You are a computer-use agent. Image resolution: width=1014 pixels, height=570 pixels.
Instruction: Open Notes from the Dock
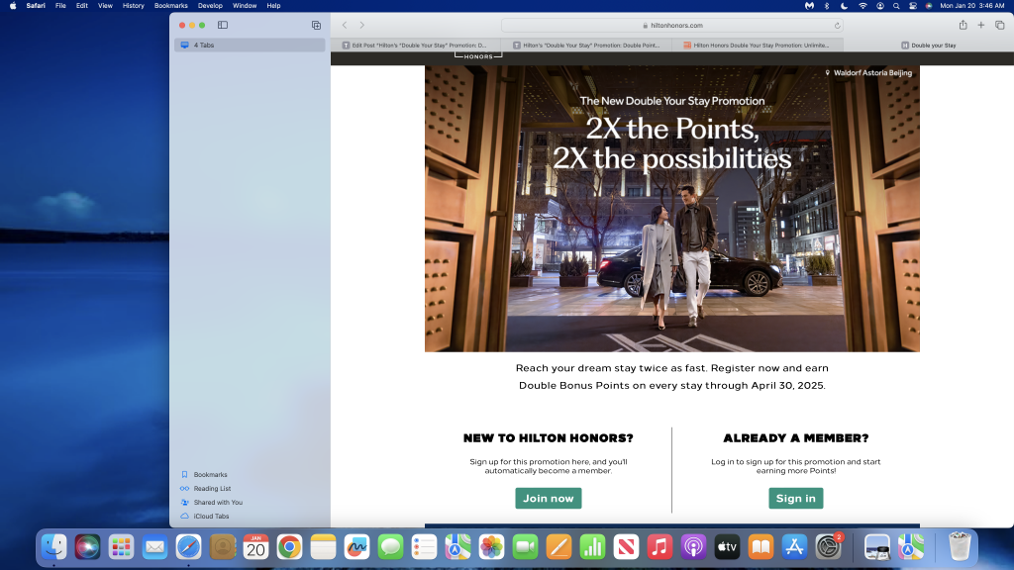323,547
